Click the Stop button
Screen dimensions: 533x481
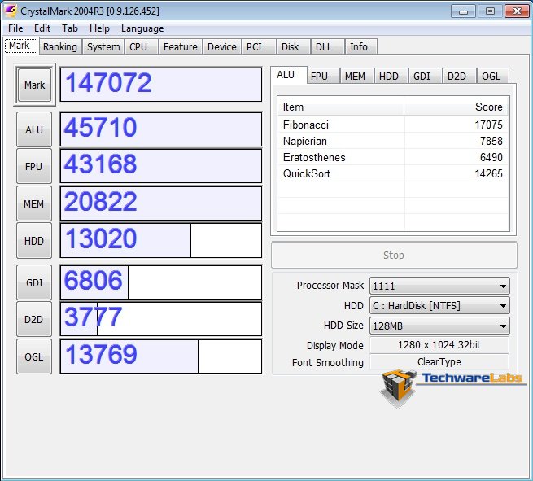click(x=394, y=255)
